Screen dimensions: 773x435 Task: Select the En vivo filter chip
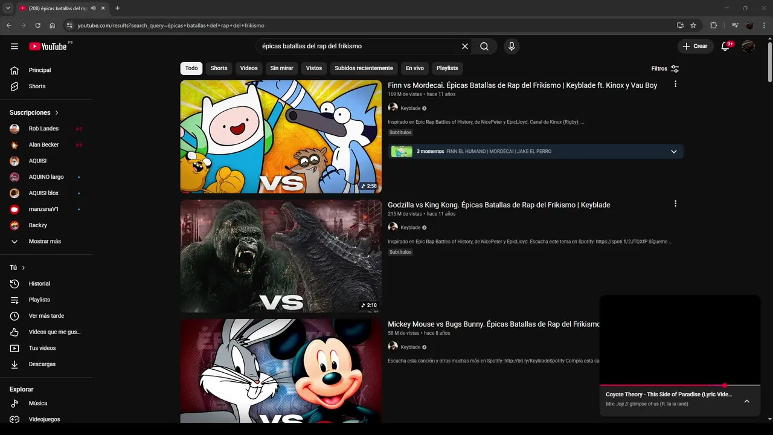pyautogui.click(x=414, y=68)
